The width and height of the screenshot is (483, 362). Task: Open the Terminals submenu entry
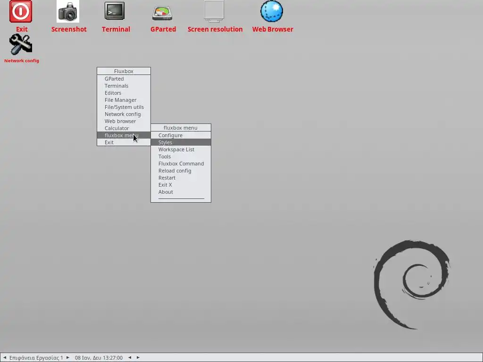click(124, 86)
